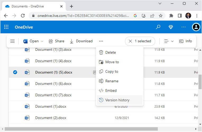Open the header more options ellipsis

point(183,27)
